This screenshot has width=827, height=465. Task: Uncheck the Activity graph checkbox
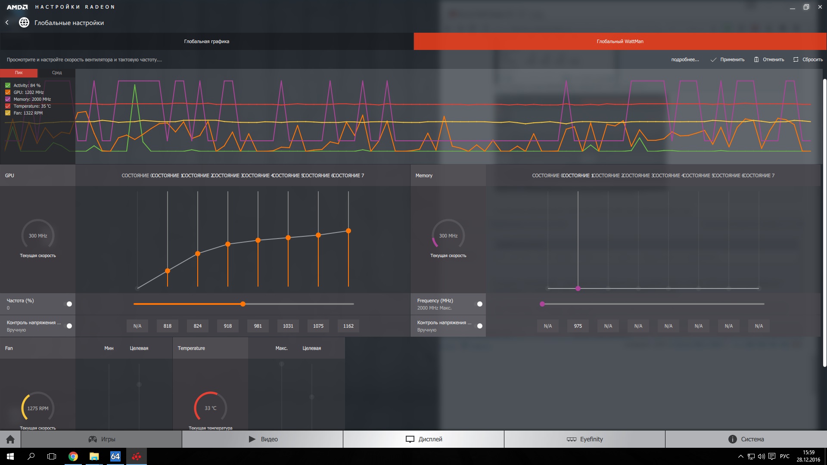coord(8,85)
